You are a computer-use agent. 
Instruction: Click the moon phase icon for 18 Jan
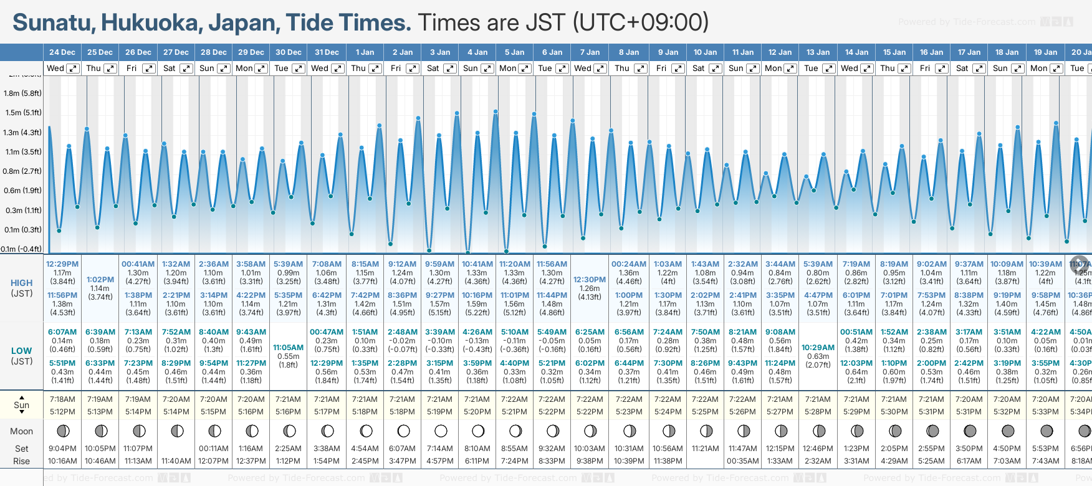(1007, 431)
